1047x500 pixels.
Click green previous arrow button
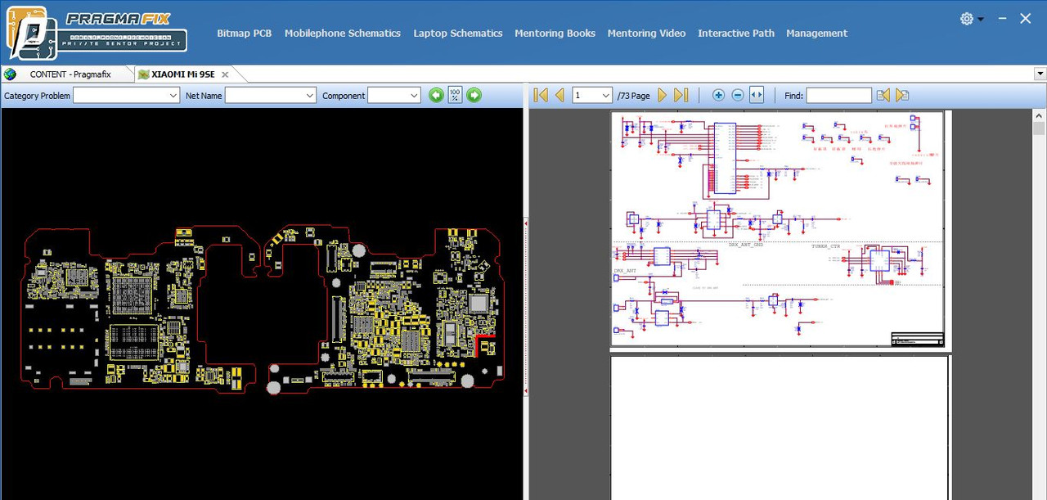[x=436, y=95]
